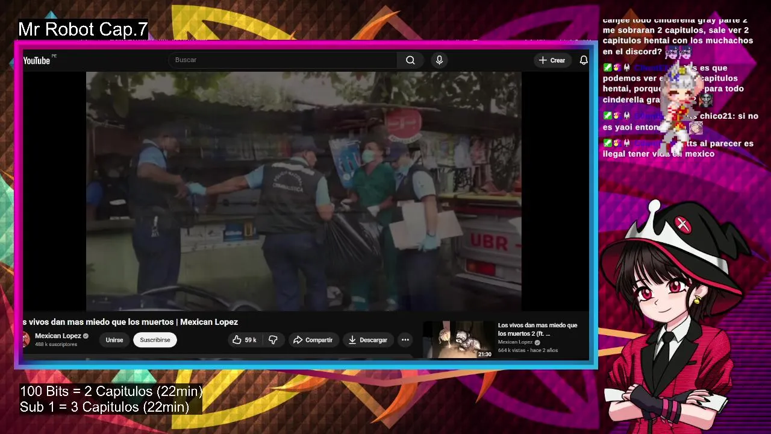The height and width of the screenshot is (434, 771).
Task: Open the notifications bell
Action: click(x=584, y=60)
